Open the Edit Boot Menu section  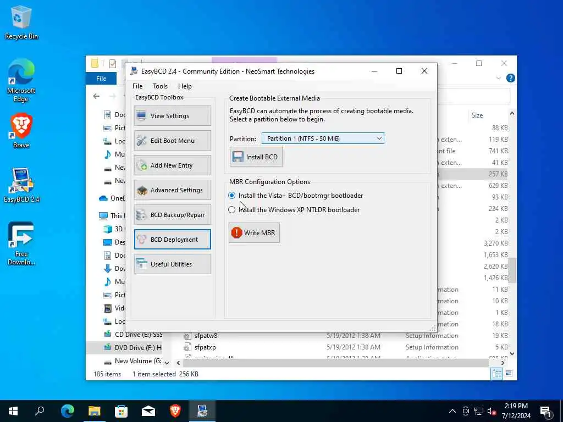point(172,140)
